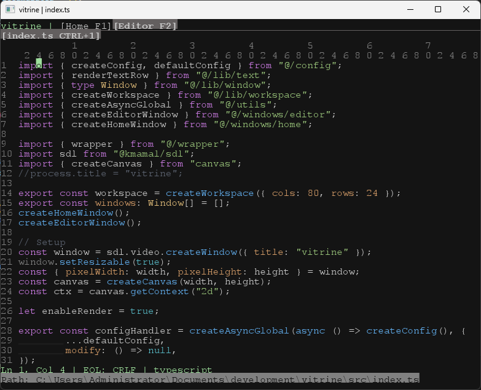Click "createCanvas" in the line 11 import

[x=106, y=164]
